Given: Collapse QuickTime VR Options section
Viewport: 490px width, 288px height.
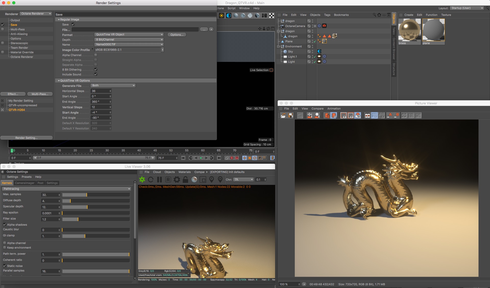Looking at the screenshot, I should coord(59,81).
